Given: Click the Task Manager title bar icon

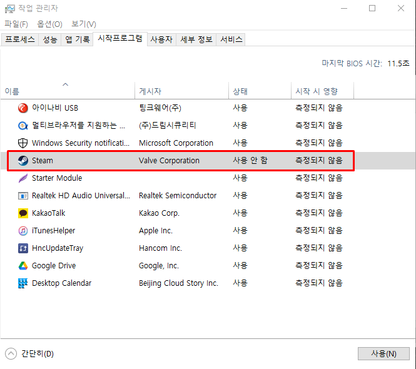Looking at the screenshot, I should tap(9, 9).
